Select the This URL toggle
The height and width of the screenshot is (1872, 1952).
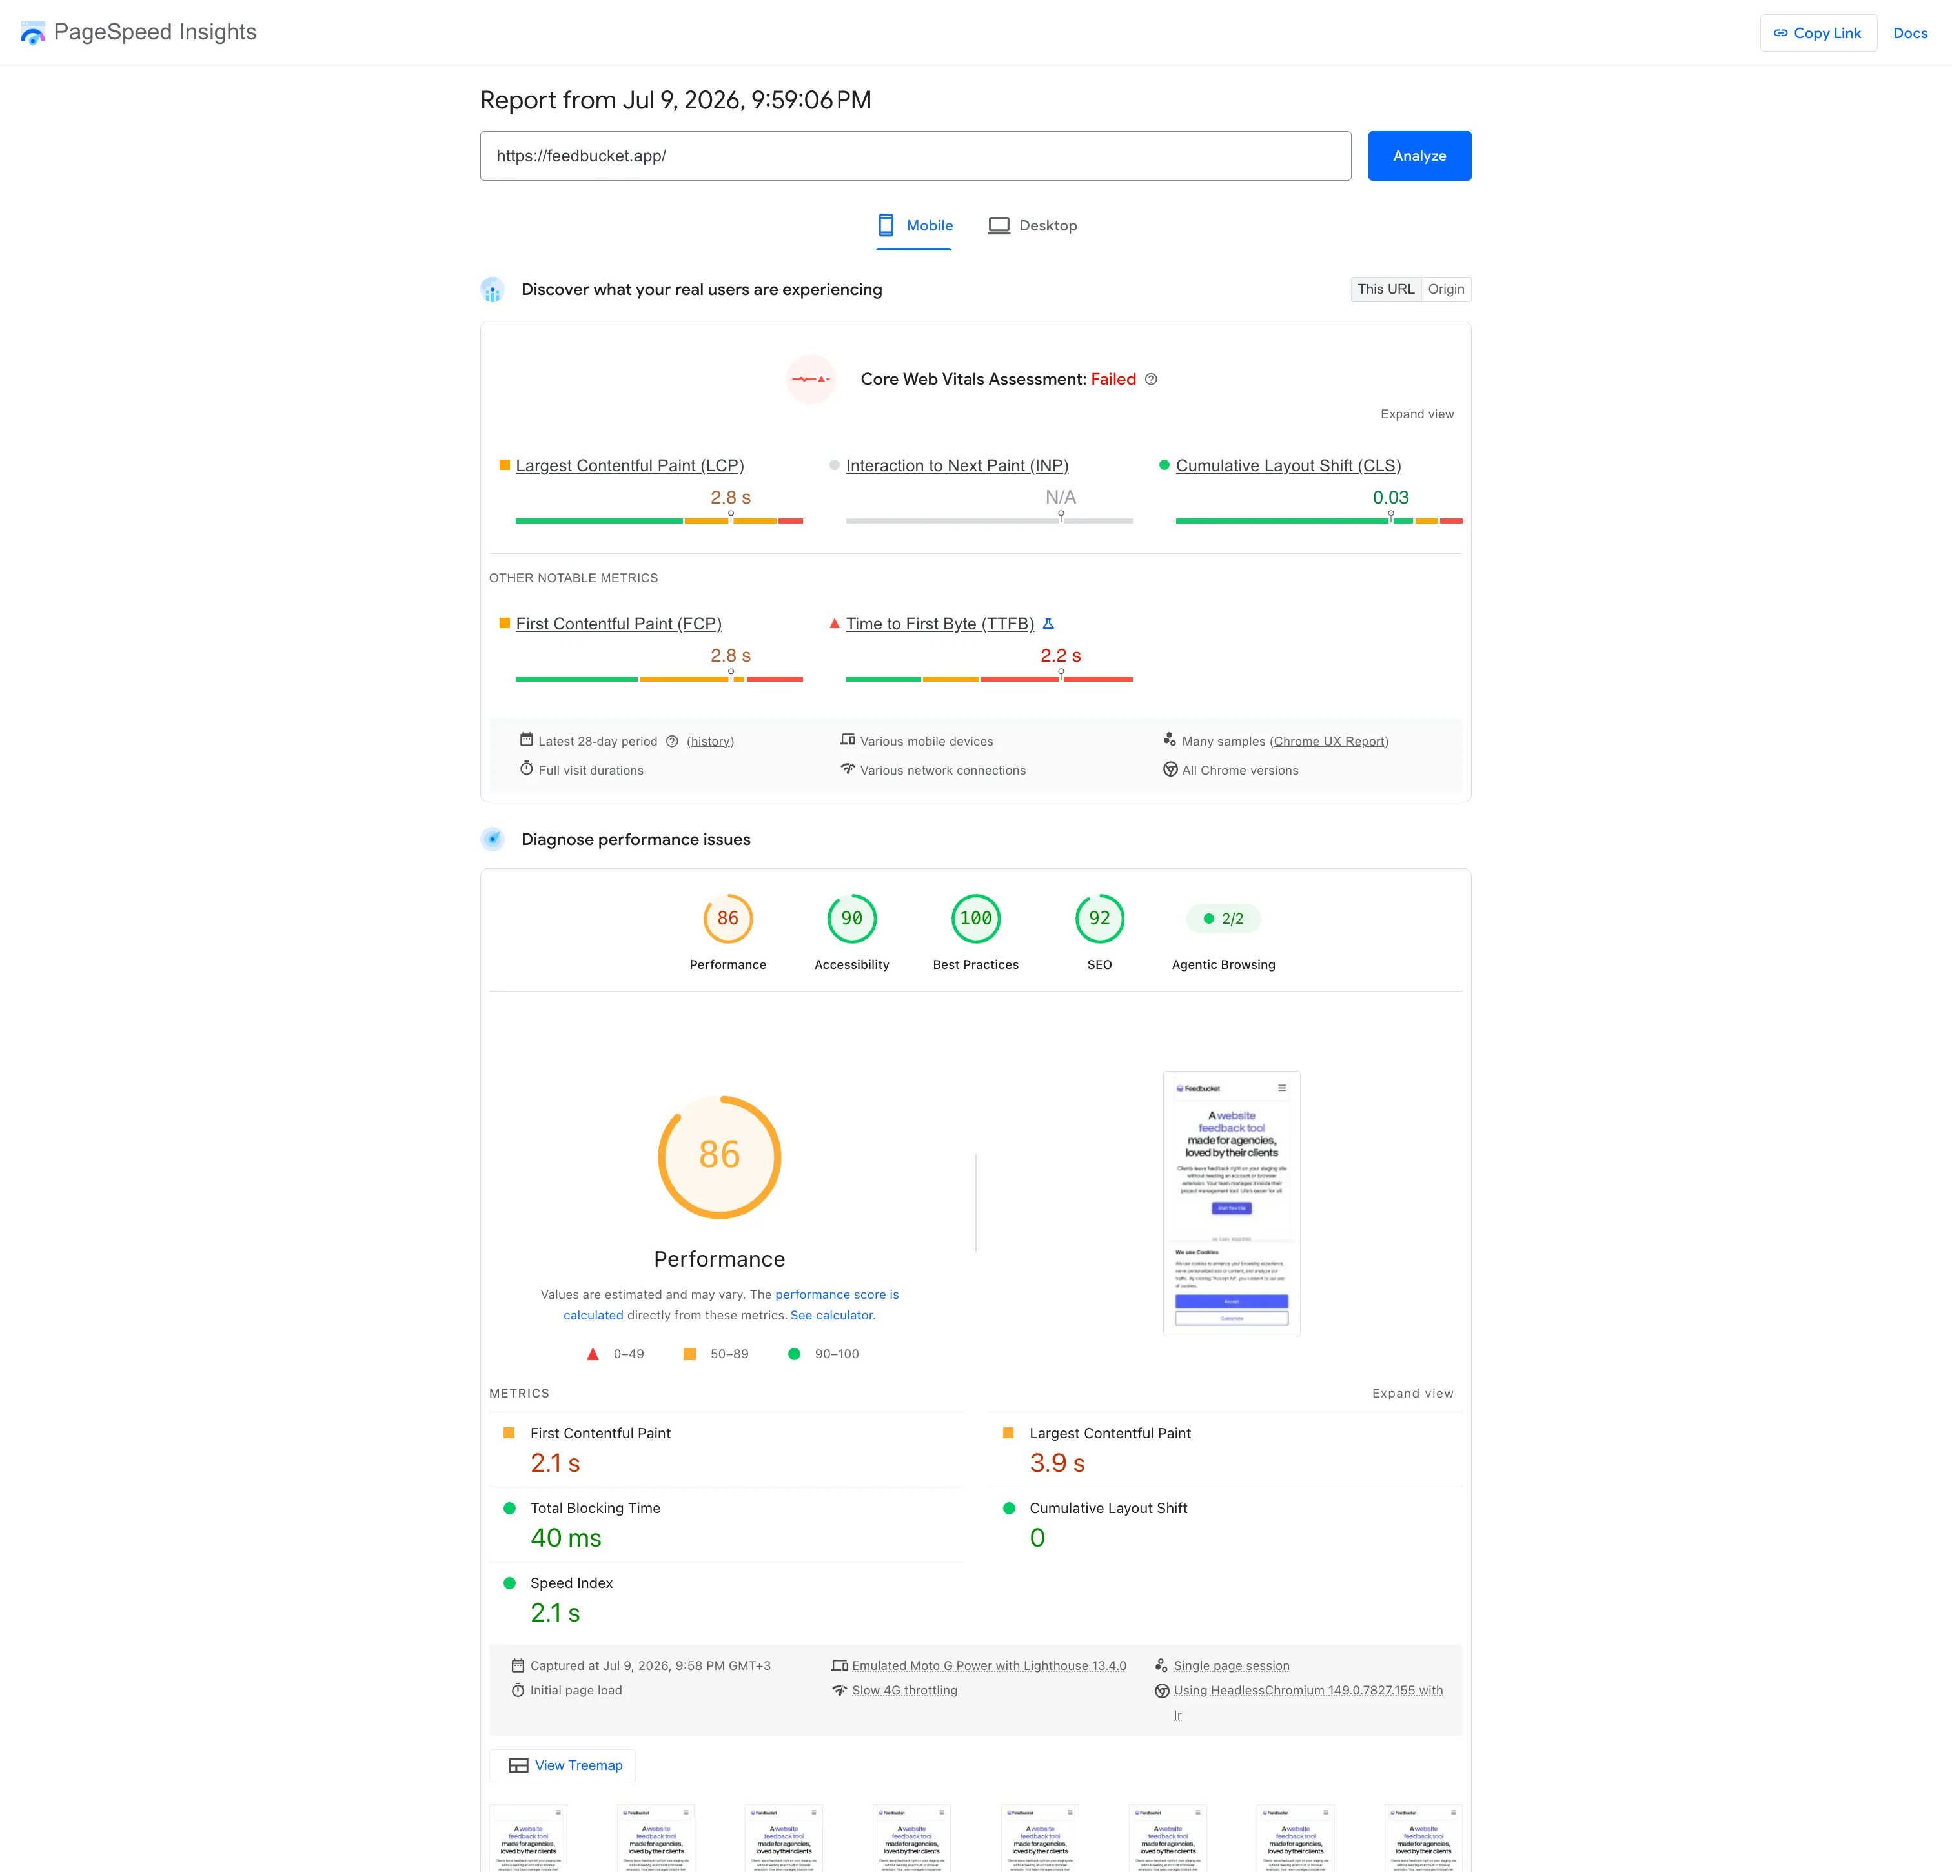(1385, 289)
